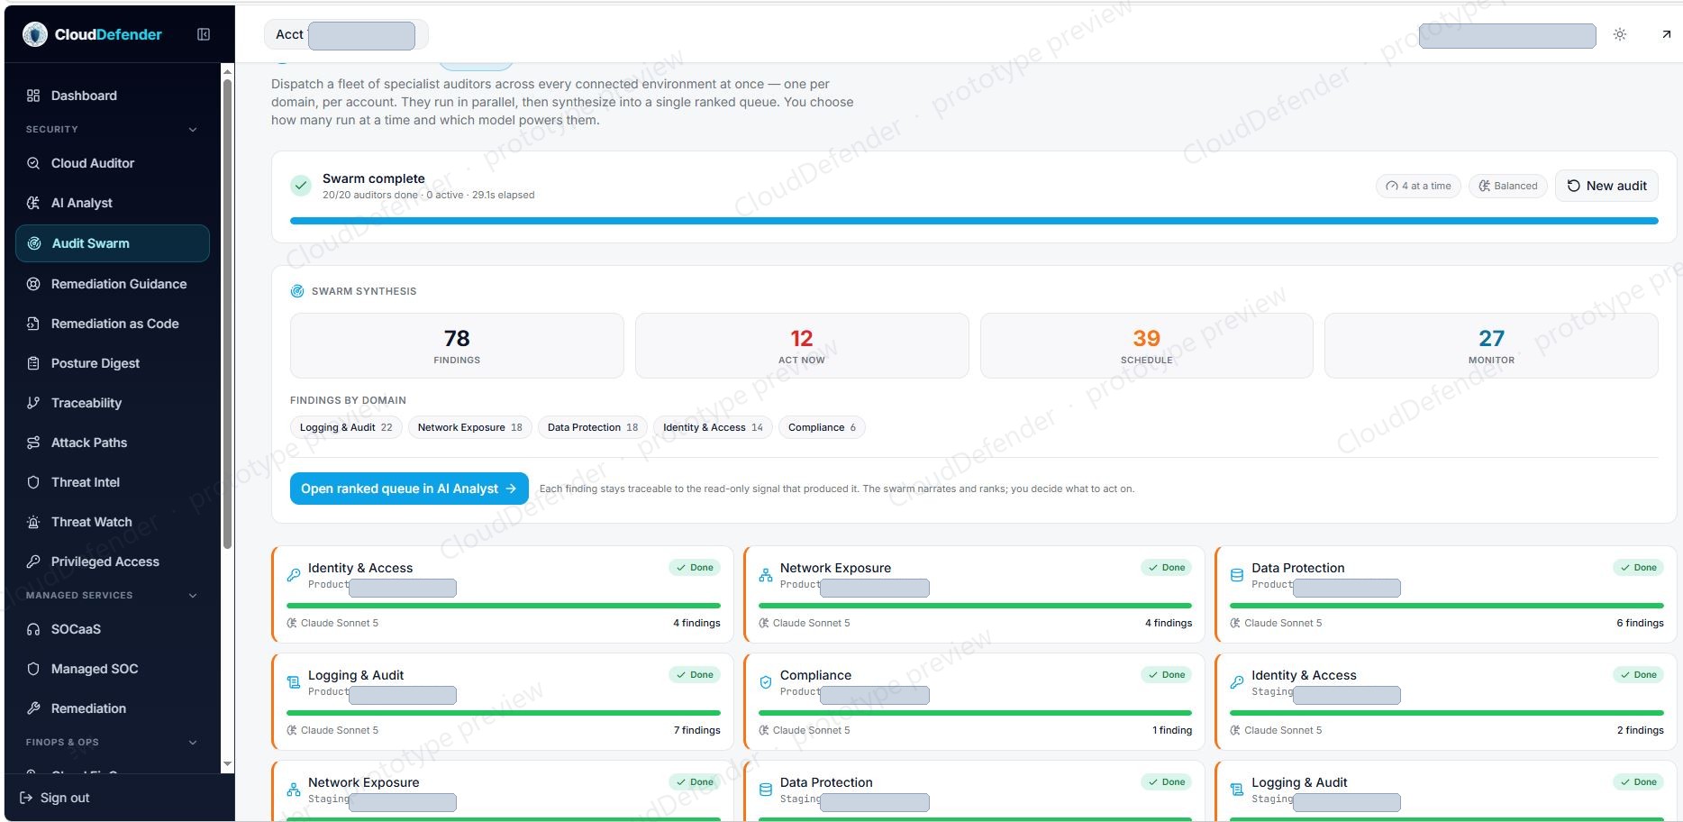Open Privileged Access page
This screenshot has height=822, width=1683.
click(113, 562)
